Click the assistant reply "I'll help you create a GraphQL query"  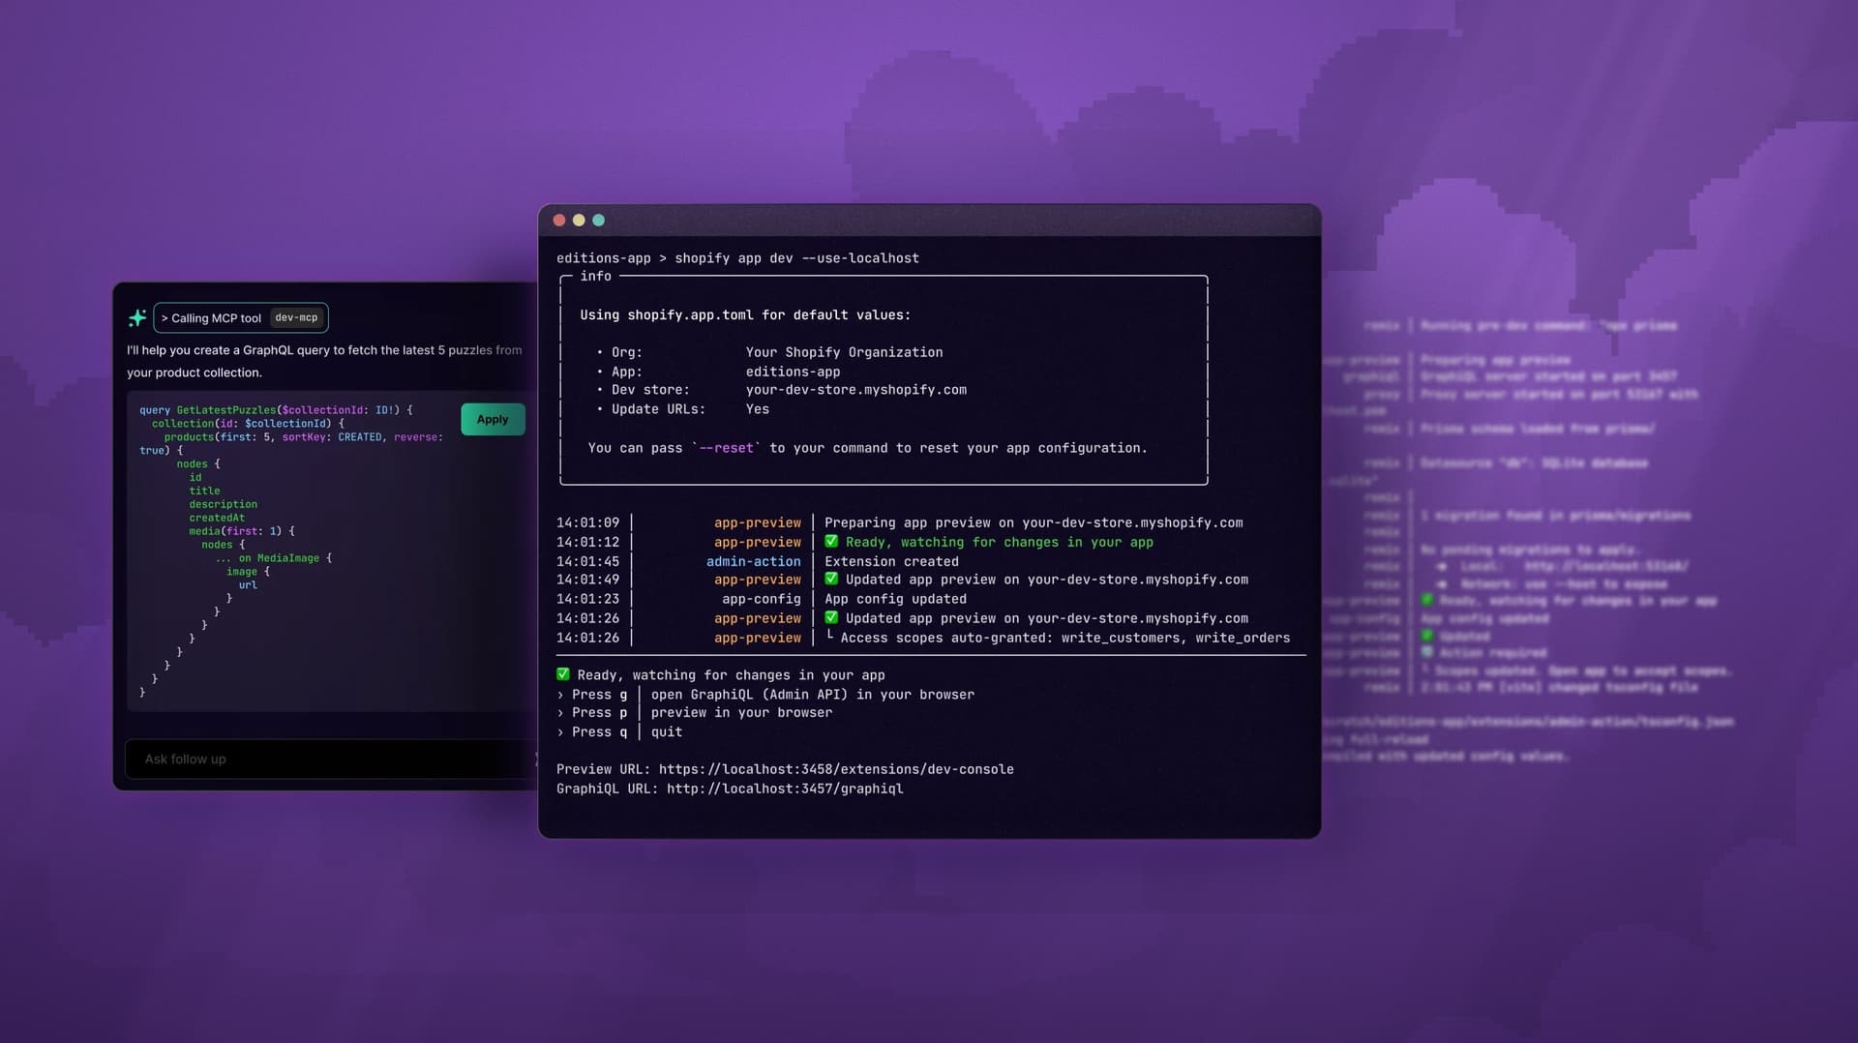[x=324, y=361]
